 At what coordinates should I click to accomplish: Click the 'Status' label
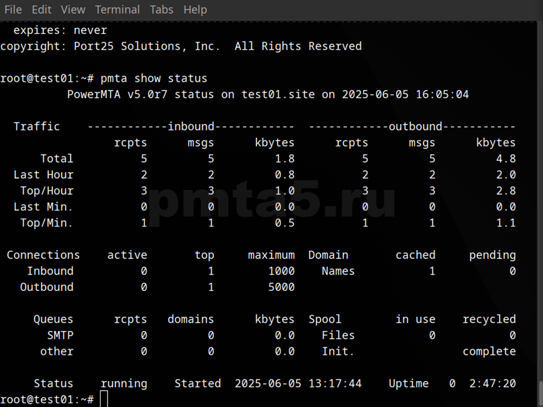click(53, 384)
